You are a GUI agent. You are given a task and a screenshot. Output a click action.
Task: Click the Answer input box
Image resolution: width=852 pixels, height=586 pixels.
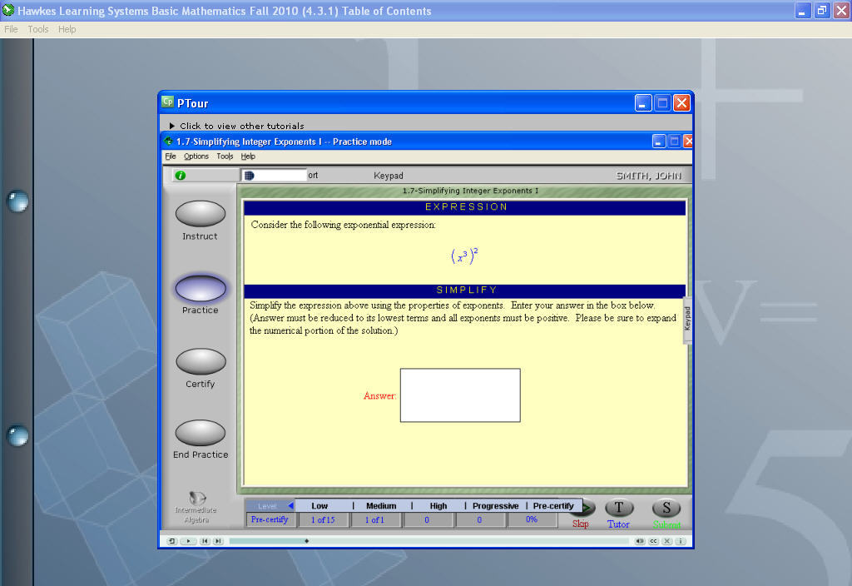point(460,395)
